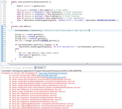The width and height of the screenshot is (122, 109).
Task: Follow the CarFaxFrame.java:133 stack trace link
Action: [56, 77]
